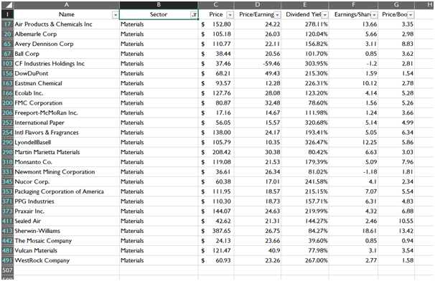Open the Price/Book filter dropdown
Screen dimensions: 435x281
coord(411,15)
